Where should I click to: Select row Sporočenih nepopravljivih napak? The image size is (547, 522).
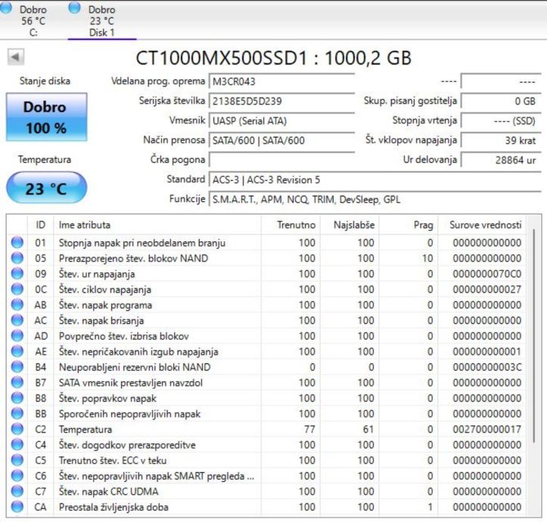[x=266, y=414]
